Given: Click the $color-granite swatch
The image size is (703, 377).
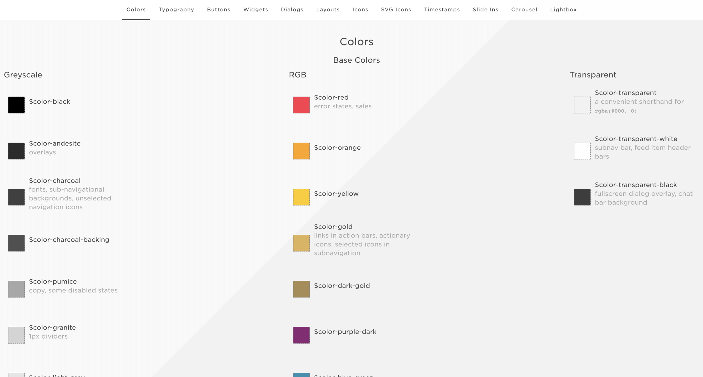Looking at the screenshot, I should (16, 335).
